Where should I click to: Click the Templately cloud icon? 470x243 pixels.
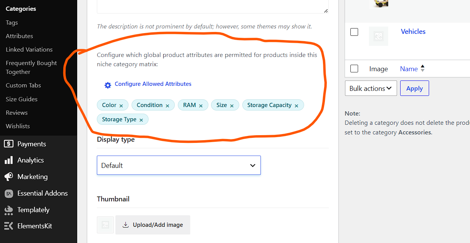tap(8, 210)
